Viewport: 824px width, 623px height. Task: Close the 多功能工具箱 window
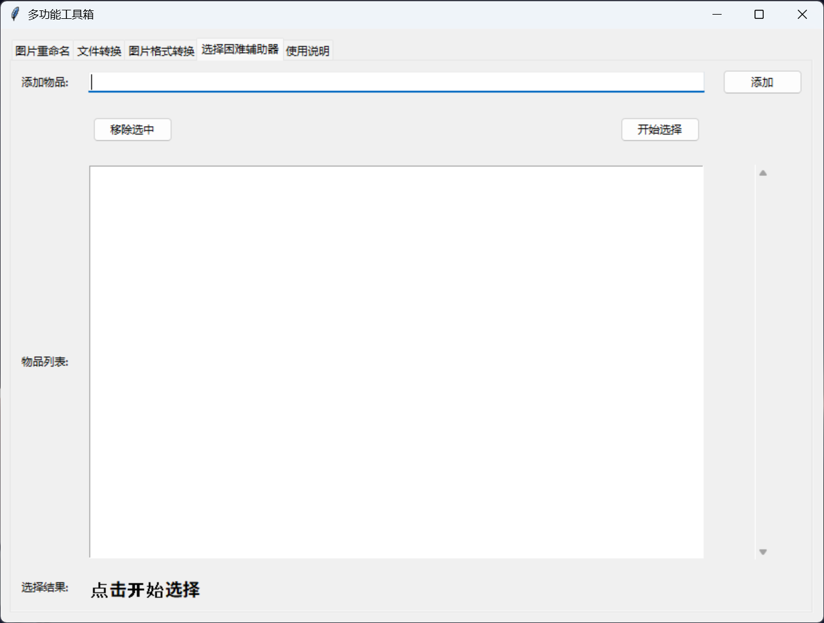tap(802, 14)
